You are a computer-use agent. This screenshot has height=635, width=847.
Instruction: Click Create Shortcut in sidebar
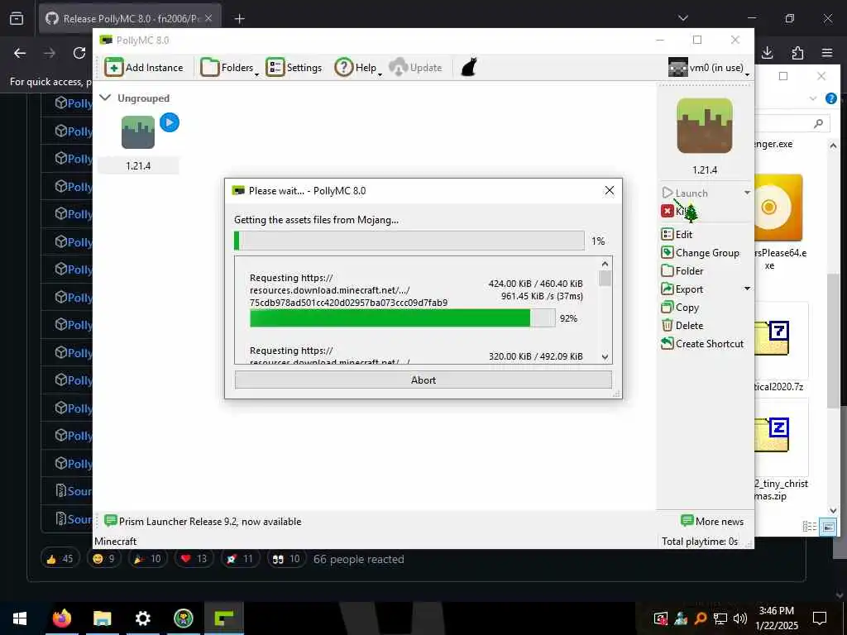click(702, 343)
